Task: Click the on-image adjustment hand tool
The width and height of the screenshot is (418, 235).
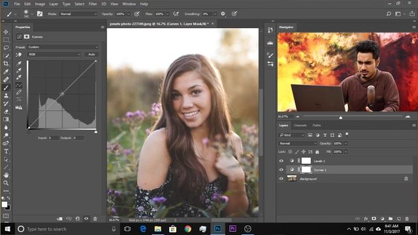Action: coord(19,55)
